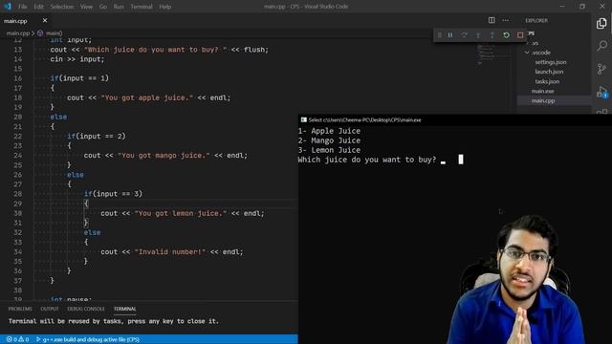
Task: Click the "Invalid number!" string
Action: [170, 252]
